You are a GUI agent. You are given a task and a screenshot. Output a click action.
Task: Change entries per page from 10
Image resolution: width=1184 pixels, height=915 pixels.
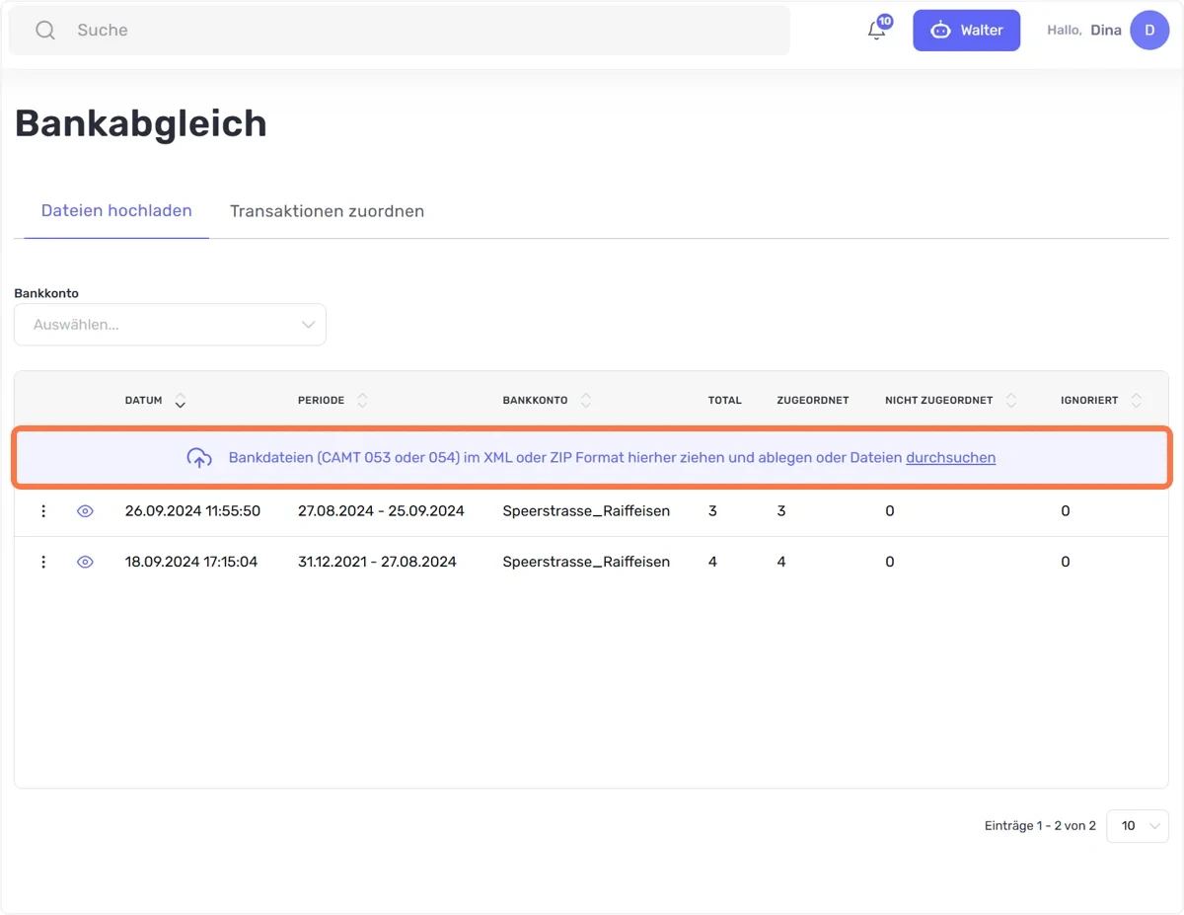tap(1138, 826)
